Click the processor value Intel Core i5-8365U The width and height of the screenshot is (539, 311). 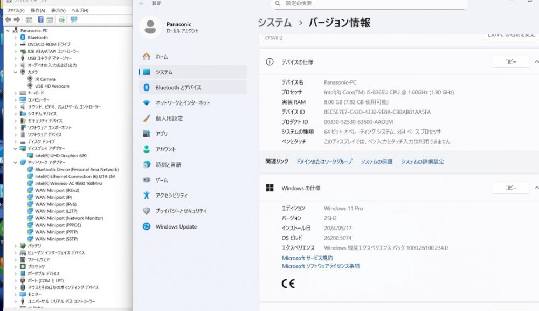(x=389, y=92)
